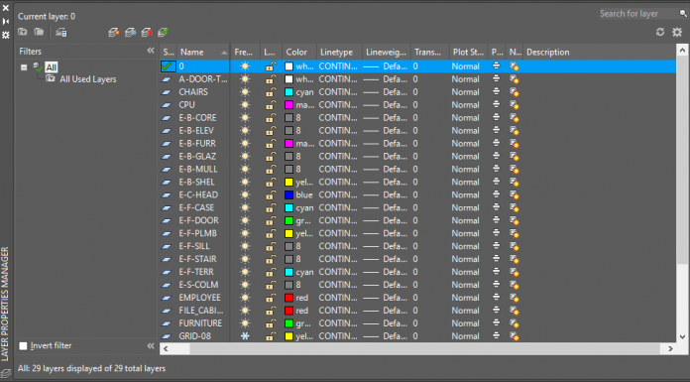Open lineweight selector for E-B-ELEV layer
This screenshot has width=690, height=382.
click(386, 130)
